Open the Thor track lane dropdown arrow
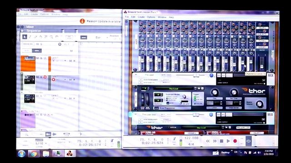This screenshot has height=163, width=291. tap(65, 80)
